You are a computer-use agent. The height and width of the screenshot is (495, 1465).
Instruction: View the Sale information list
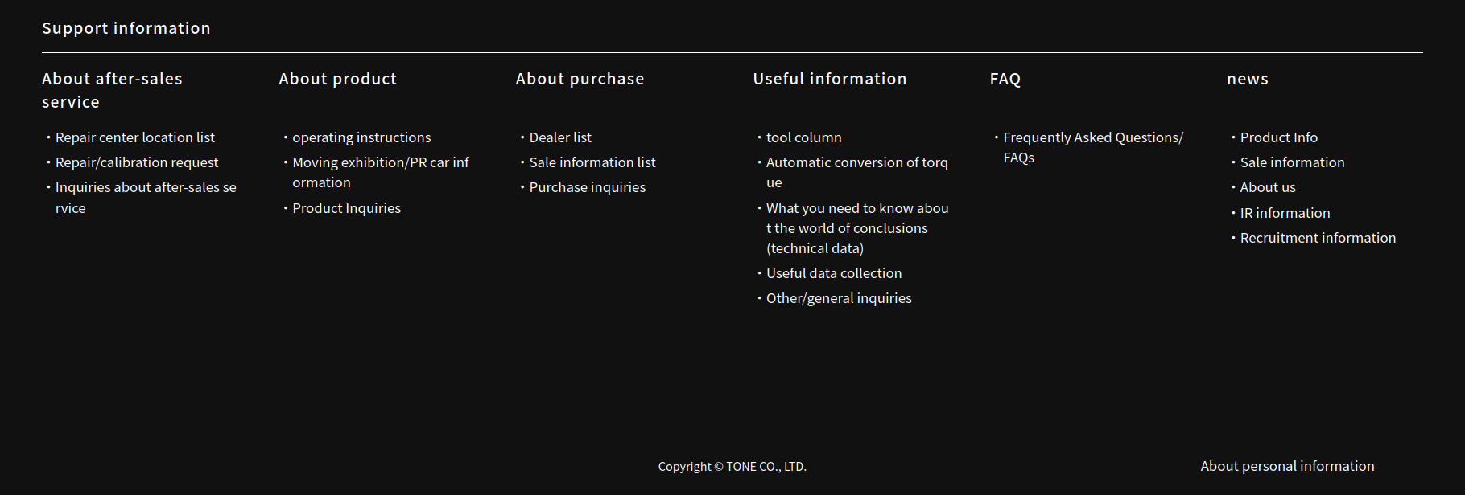click(x=592, y=162)
